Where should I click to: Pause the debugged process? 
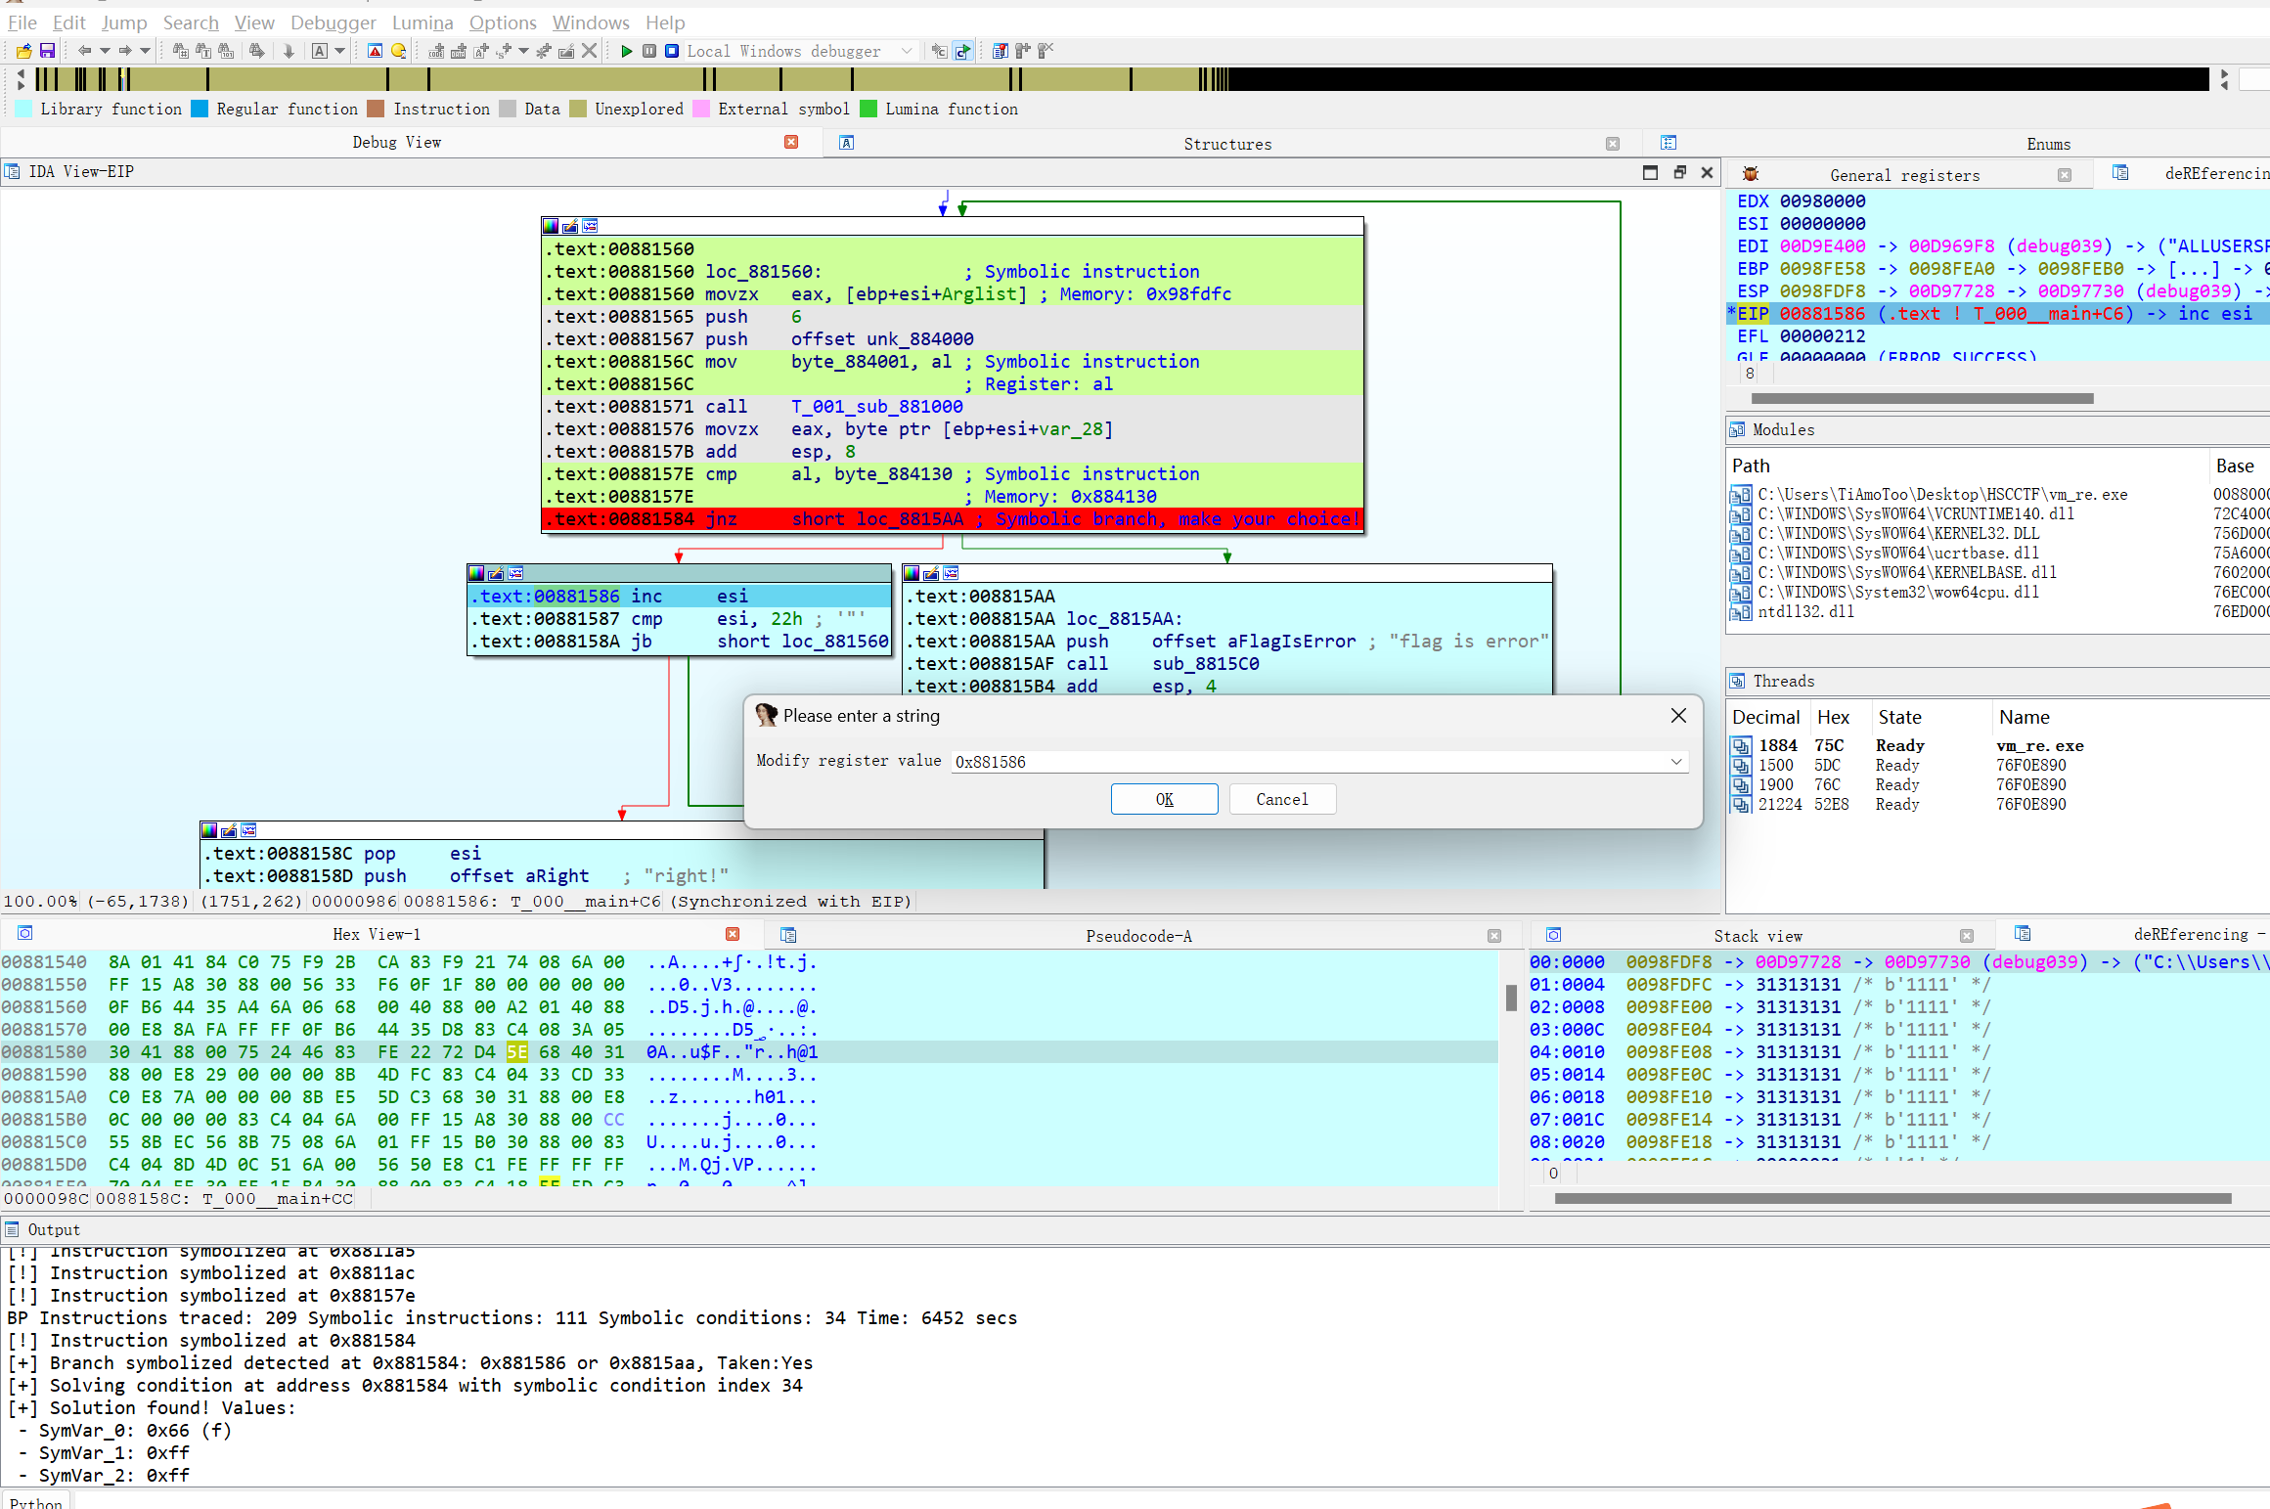[x=649, y=51]
